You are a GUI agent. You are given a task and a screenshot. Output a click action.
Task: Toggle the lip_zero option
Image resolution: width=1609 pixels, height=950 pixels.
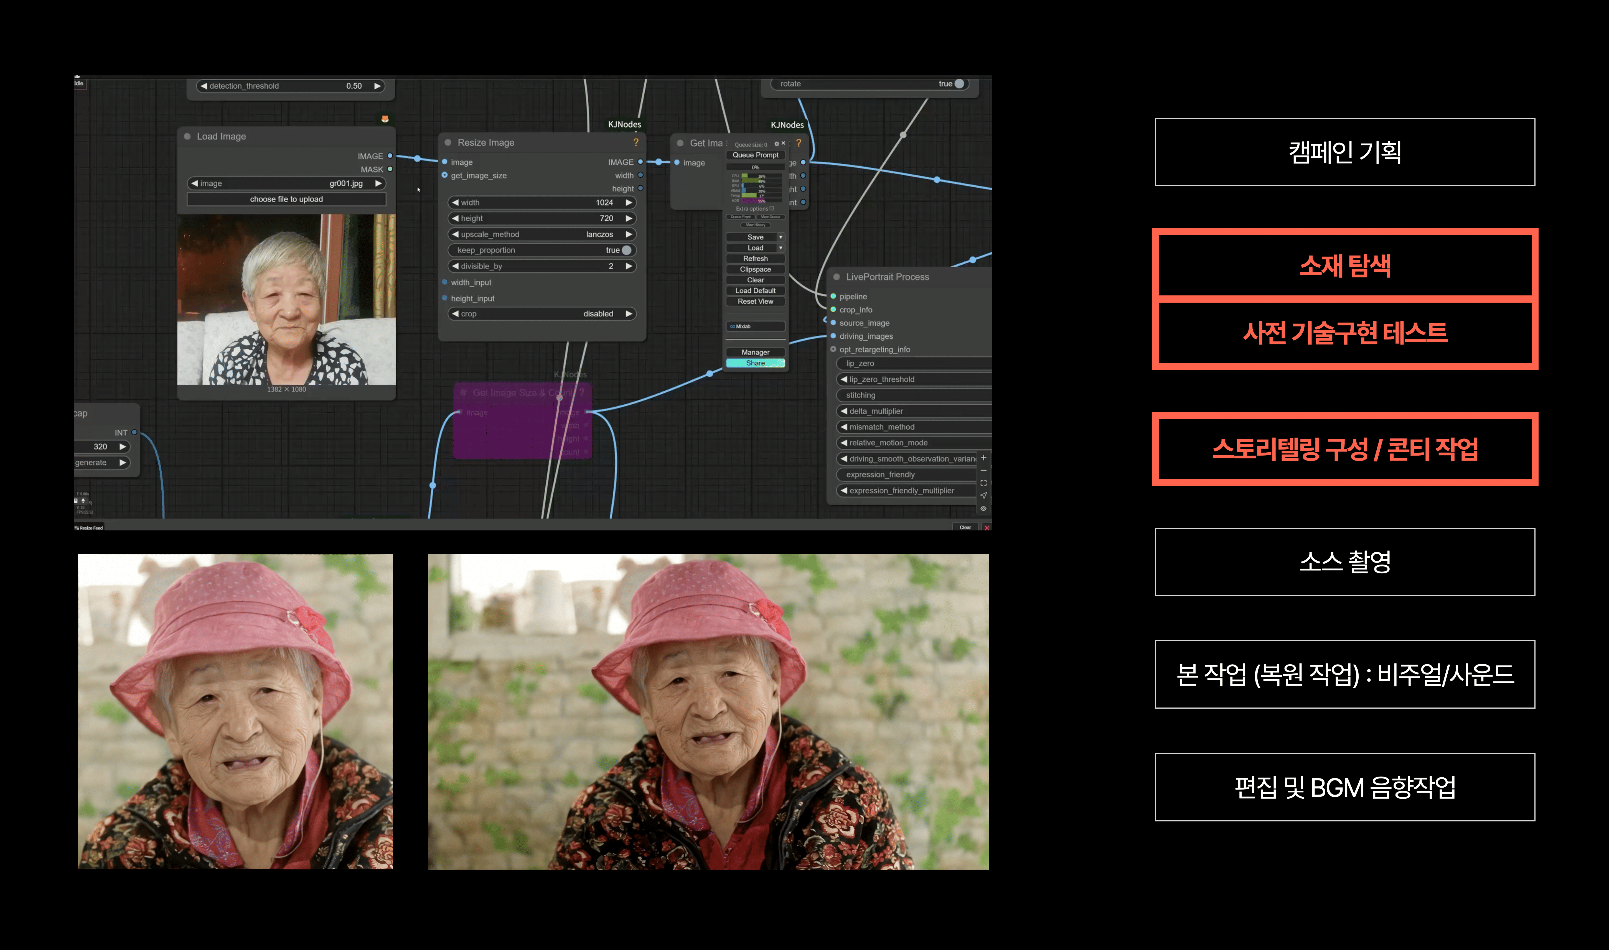914,364
